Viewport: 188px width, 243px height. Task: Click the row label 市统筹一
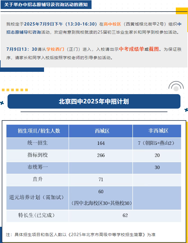pyautogui.click(x=37, y=167)
